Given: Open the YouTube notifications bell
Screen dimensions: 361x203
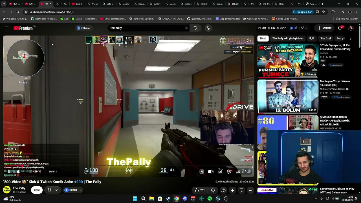Looking at the screenshot, I should (340, 28).
